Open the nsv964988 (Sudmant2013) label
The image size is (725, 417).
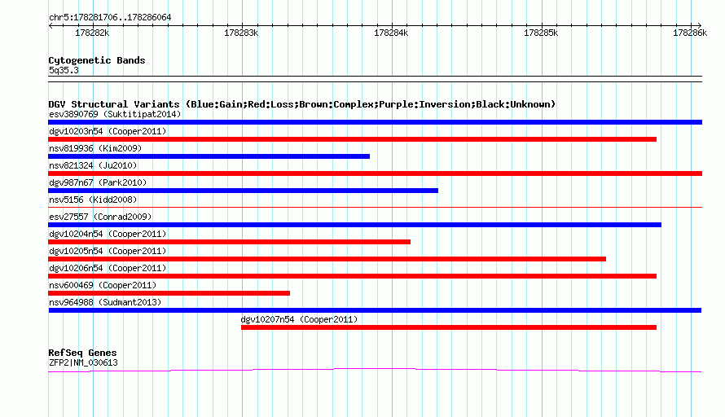[105, 302]
